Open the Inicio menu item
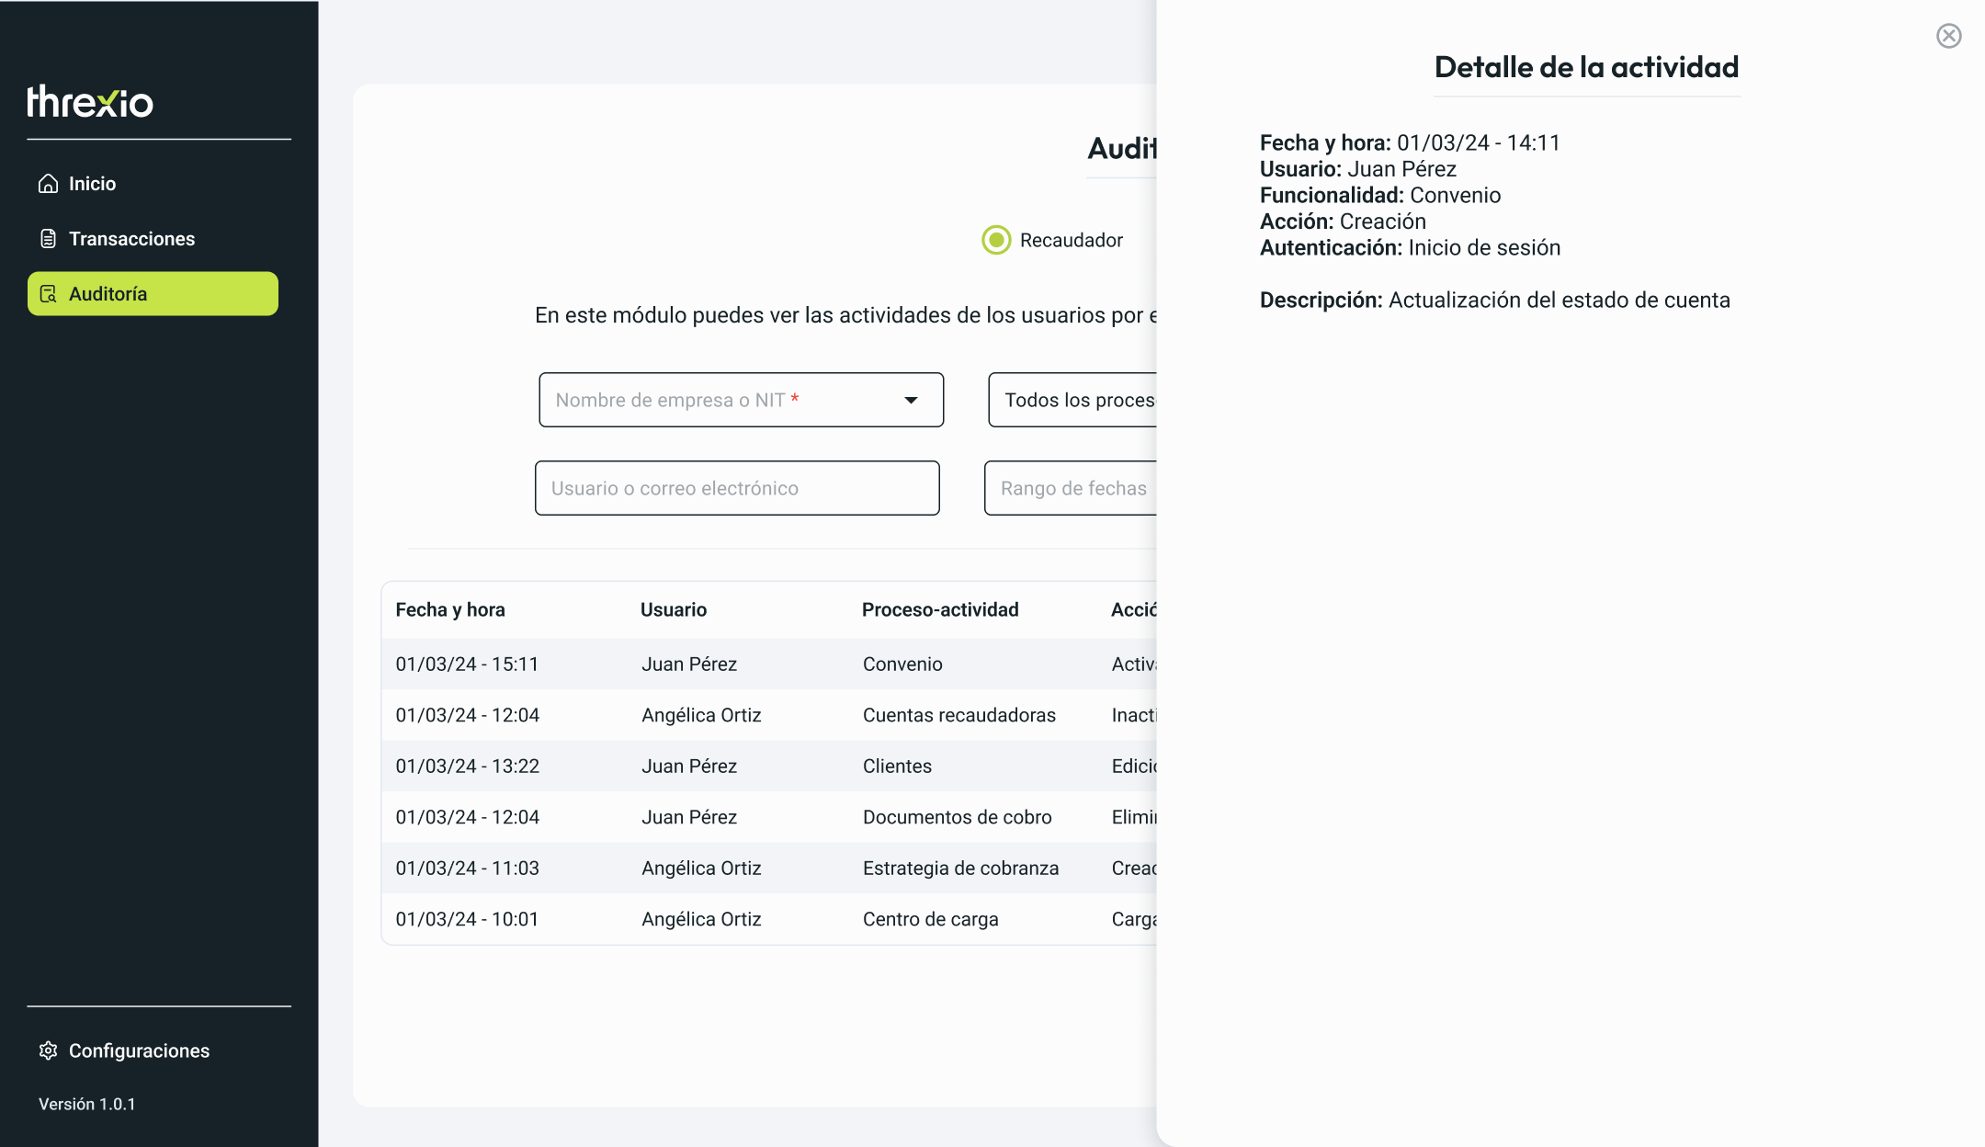1985x1147 pixels. (153, 184)
